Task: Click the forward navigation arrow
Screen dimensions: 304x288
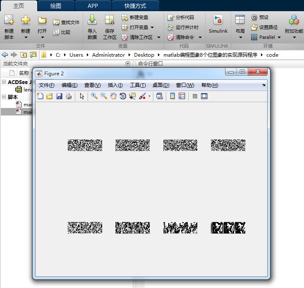Action: click(14, 55)
